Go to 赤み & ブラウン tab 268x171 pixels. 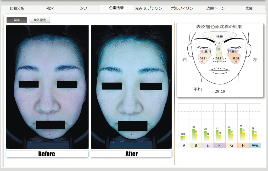pos(149,8)
